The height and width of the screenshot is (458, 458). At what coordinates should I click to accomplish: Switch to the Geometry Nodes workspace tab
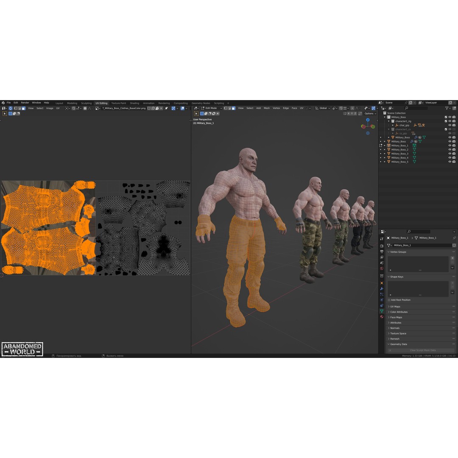pos(201,103)
